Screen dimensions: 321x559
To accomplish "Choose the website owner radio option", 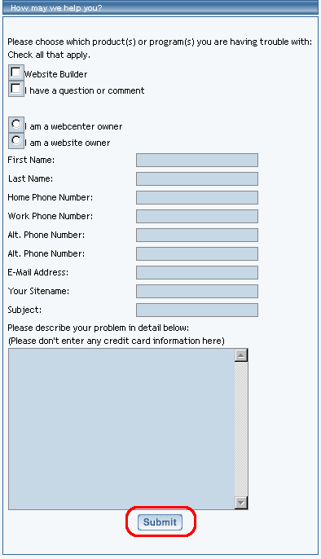I will tap(16, 141).
